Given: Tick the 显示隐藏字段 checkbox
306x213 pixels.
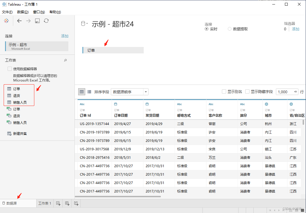Looking at the screenshot, I should (247, 92).
